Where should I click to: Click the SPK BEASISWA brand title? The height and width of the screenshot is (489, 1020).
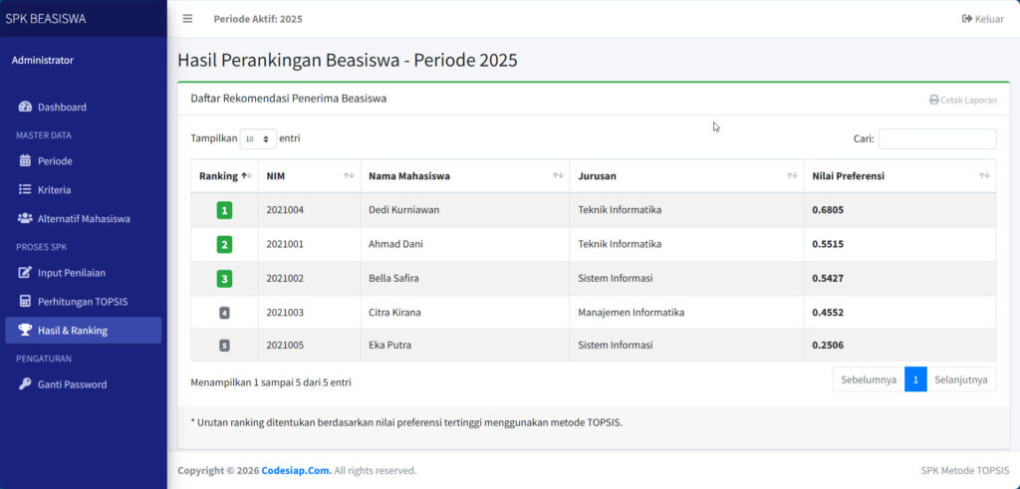point(46,18)
